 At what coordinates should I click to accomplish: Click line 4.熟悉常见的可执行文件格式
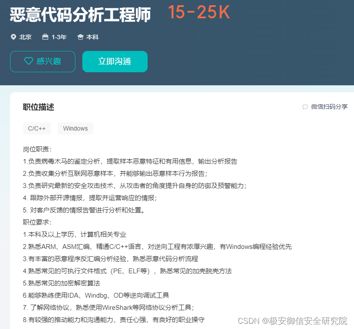127,271
